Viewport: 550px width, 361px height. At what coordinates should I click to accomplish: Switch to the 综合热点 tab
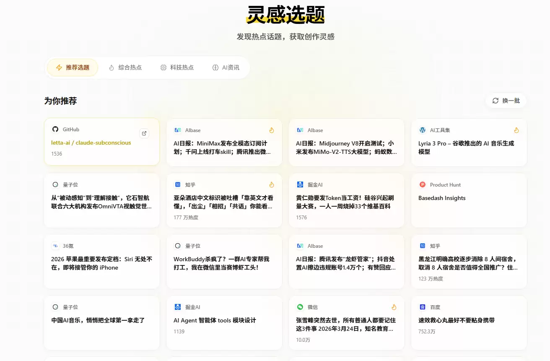(125, 68)
